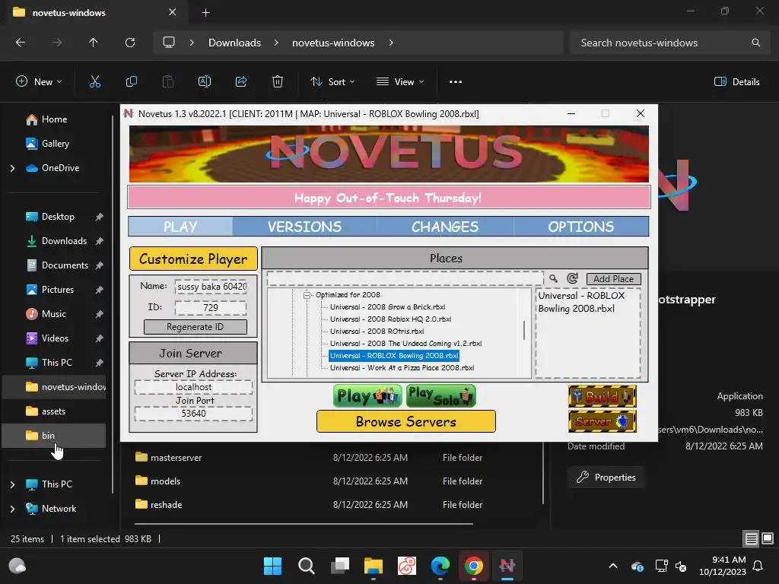Open Microsoft Edge from the taskbar
The image size is (779, 584).
click(440, 566)
